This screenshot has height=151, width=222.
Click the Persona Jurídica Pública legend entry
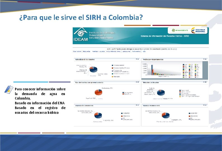coord(121,74)
